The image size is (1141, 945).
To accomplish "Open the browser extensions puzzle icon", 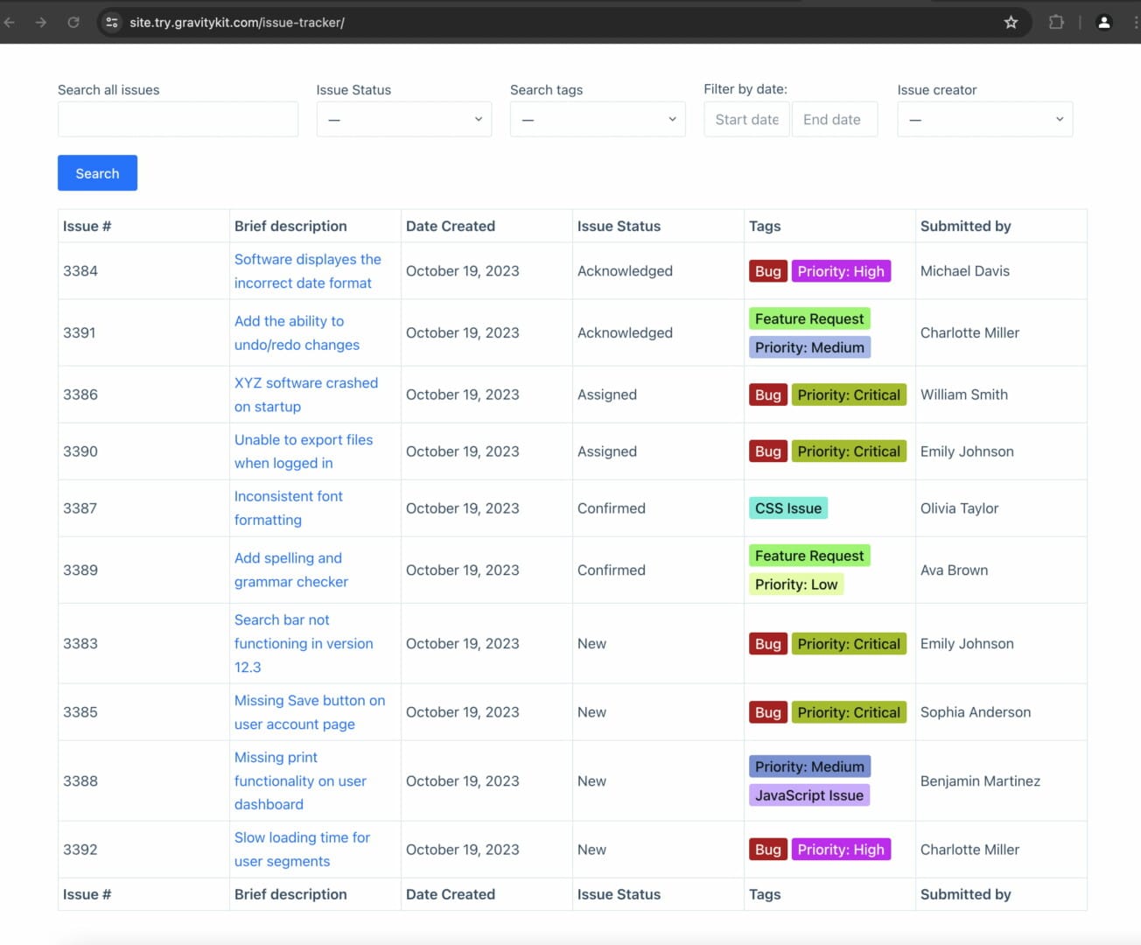I will (x=1056, y=22).
